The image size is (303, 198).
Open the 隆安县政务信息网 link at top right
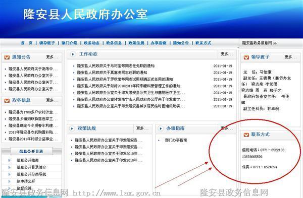tap(260, 43)
